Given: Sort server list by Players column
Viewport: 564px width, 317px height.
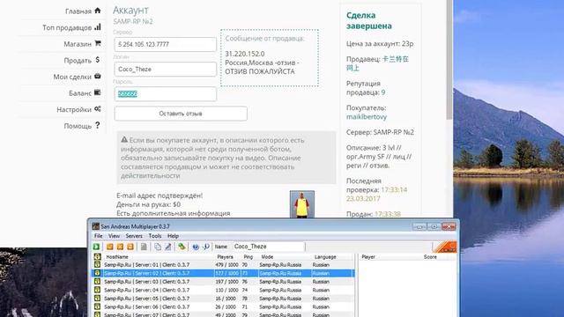Looking at the screenshot, I should [226, 257].
